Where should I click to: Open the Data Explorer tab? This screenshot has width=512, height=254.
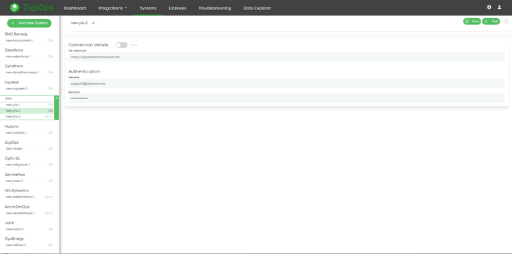point(257,8)
